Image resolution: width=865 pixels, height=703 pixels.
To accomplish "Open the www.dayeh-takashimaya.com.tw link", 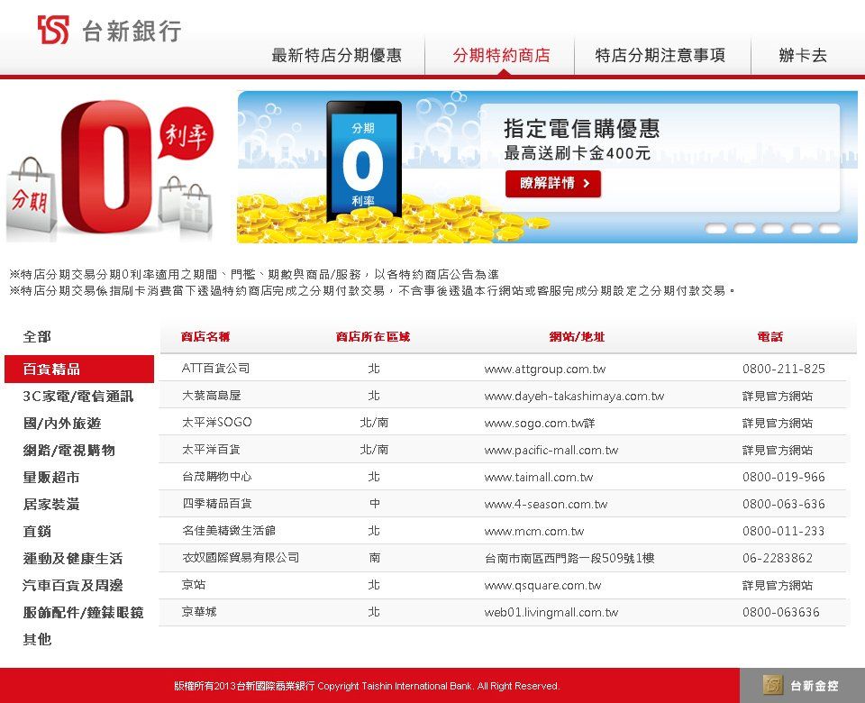I will (x=574, y=397).
